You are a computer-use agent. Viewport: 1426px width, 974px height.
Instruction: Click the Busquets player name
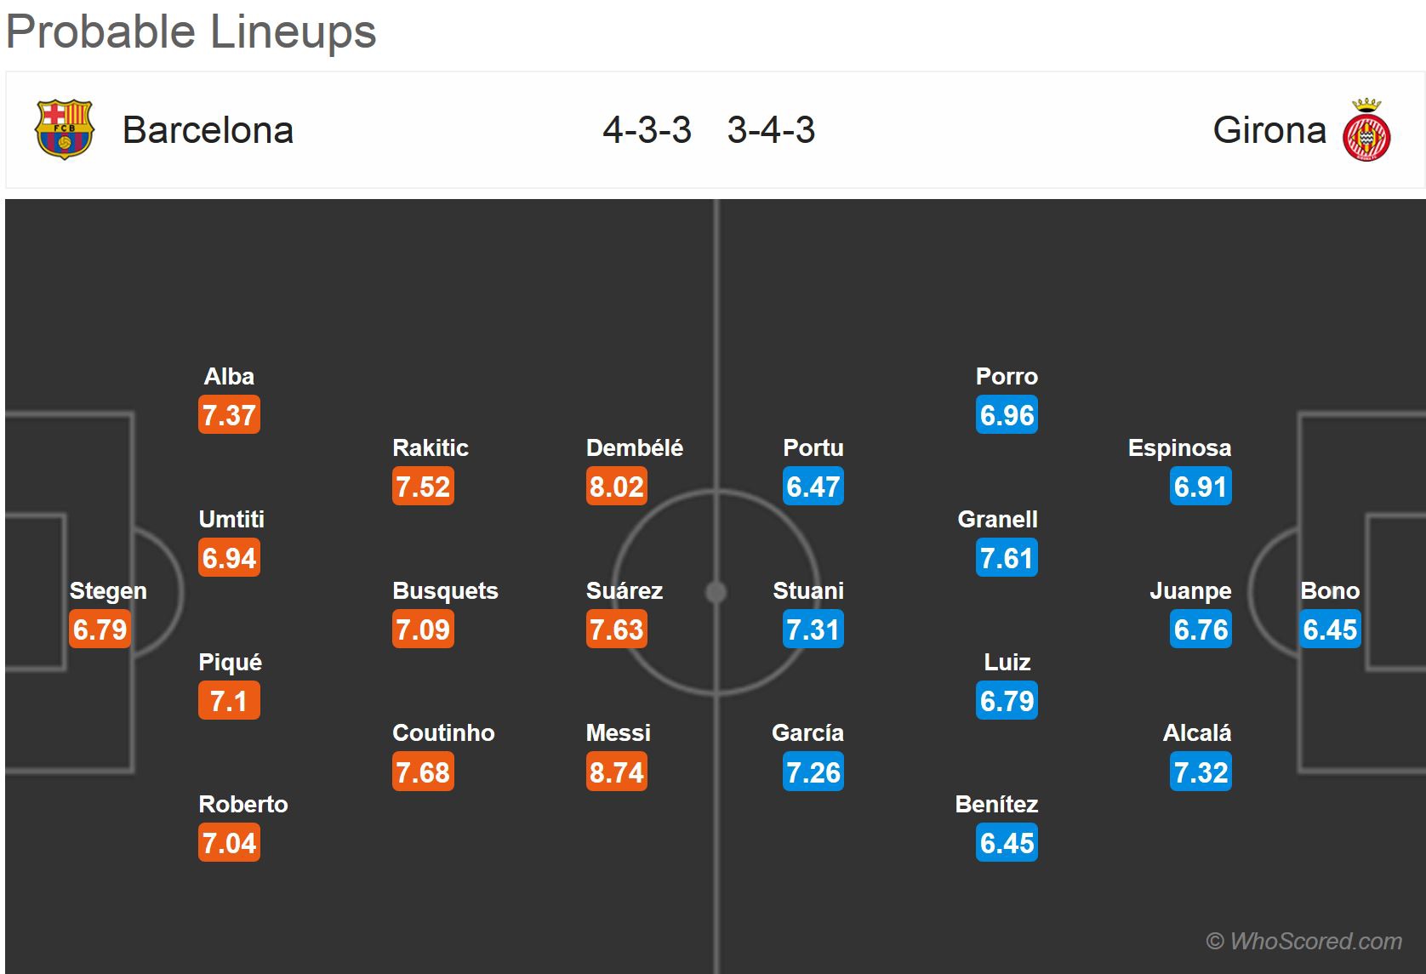(x=445, y=590)
